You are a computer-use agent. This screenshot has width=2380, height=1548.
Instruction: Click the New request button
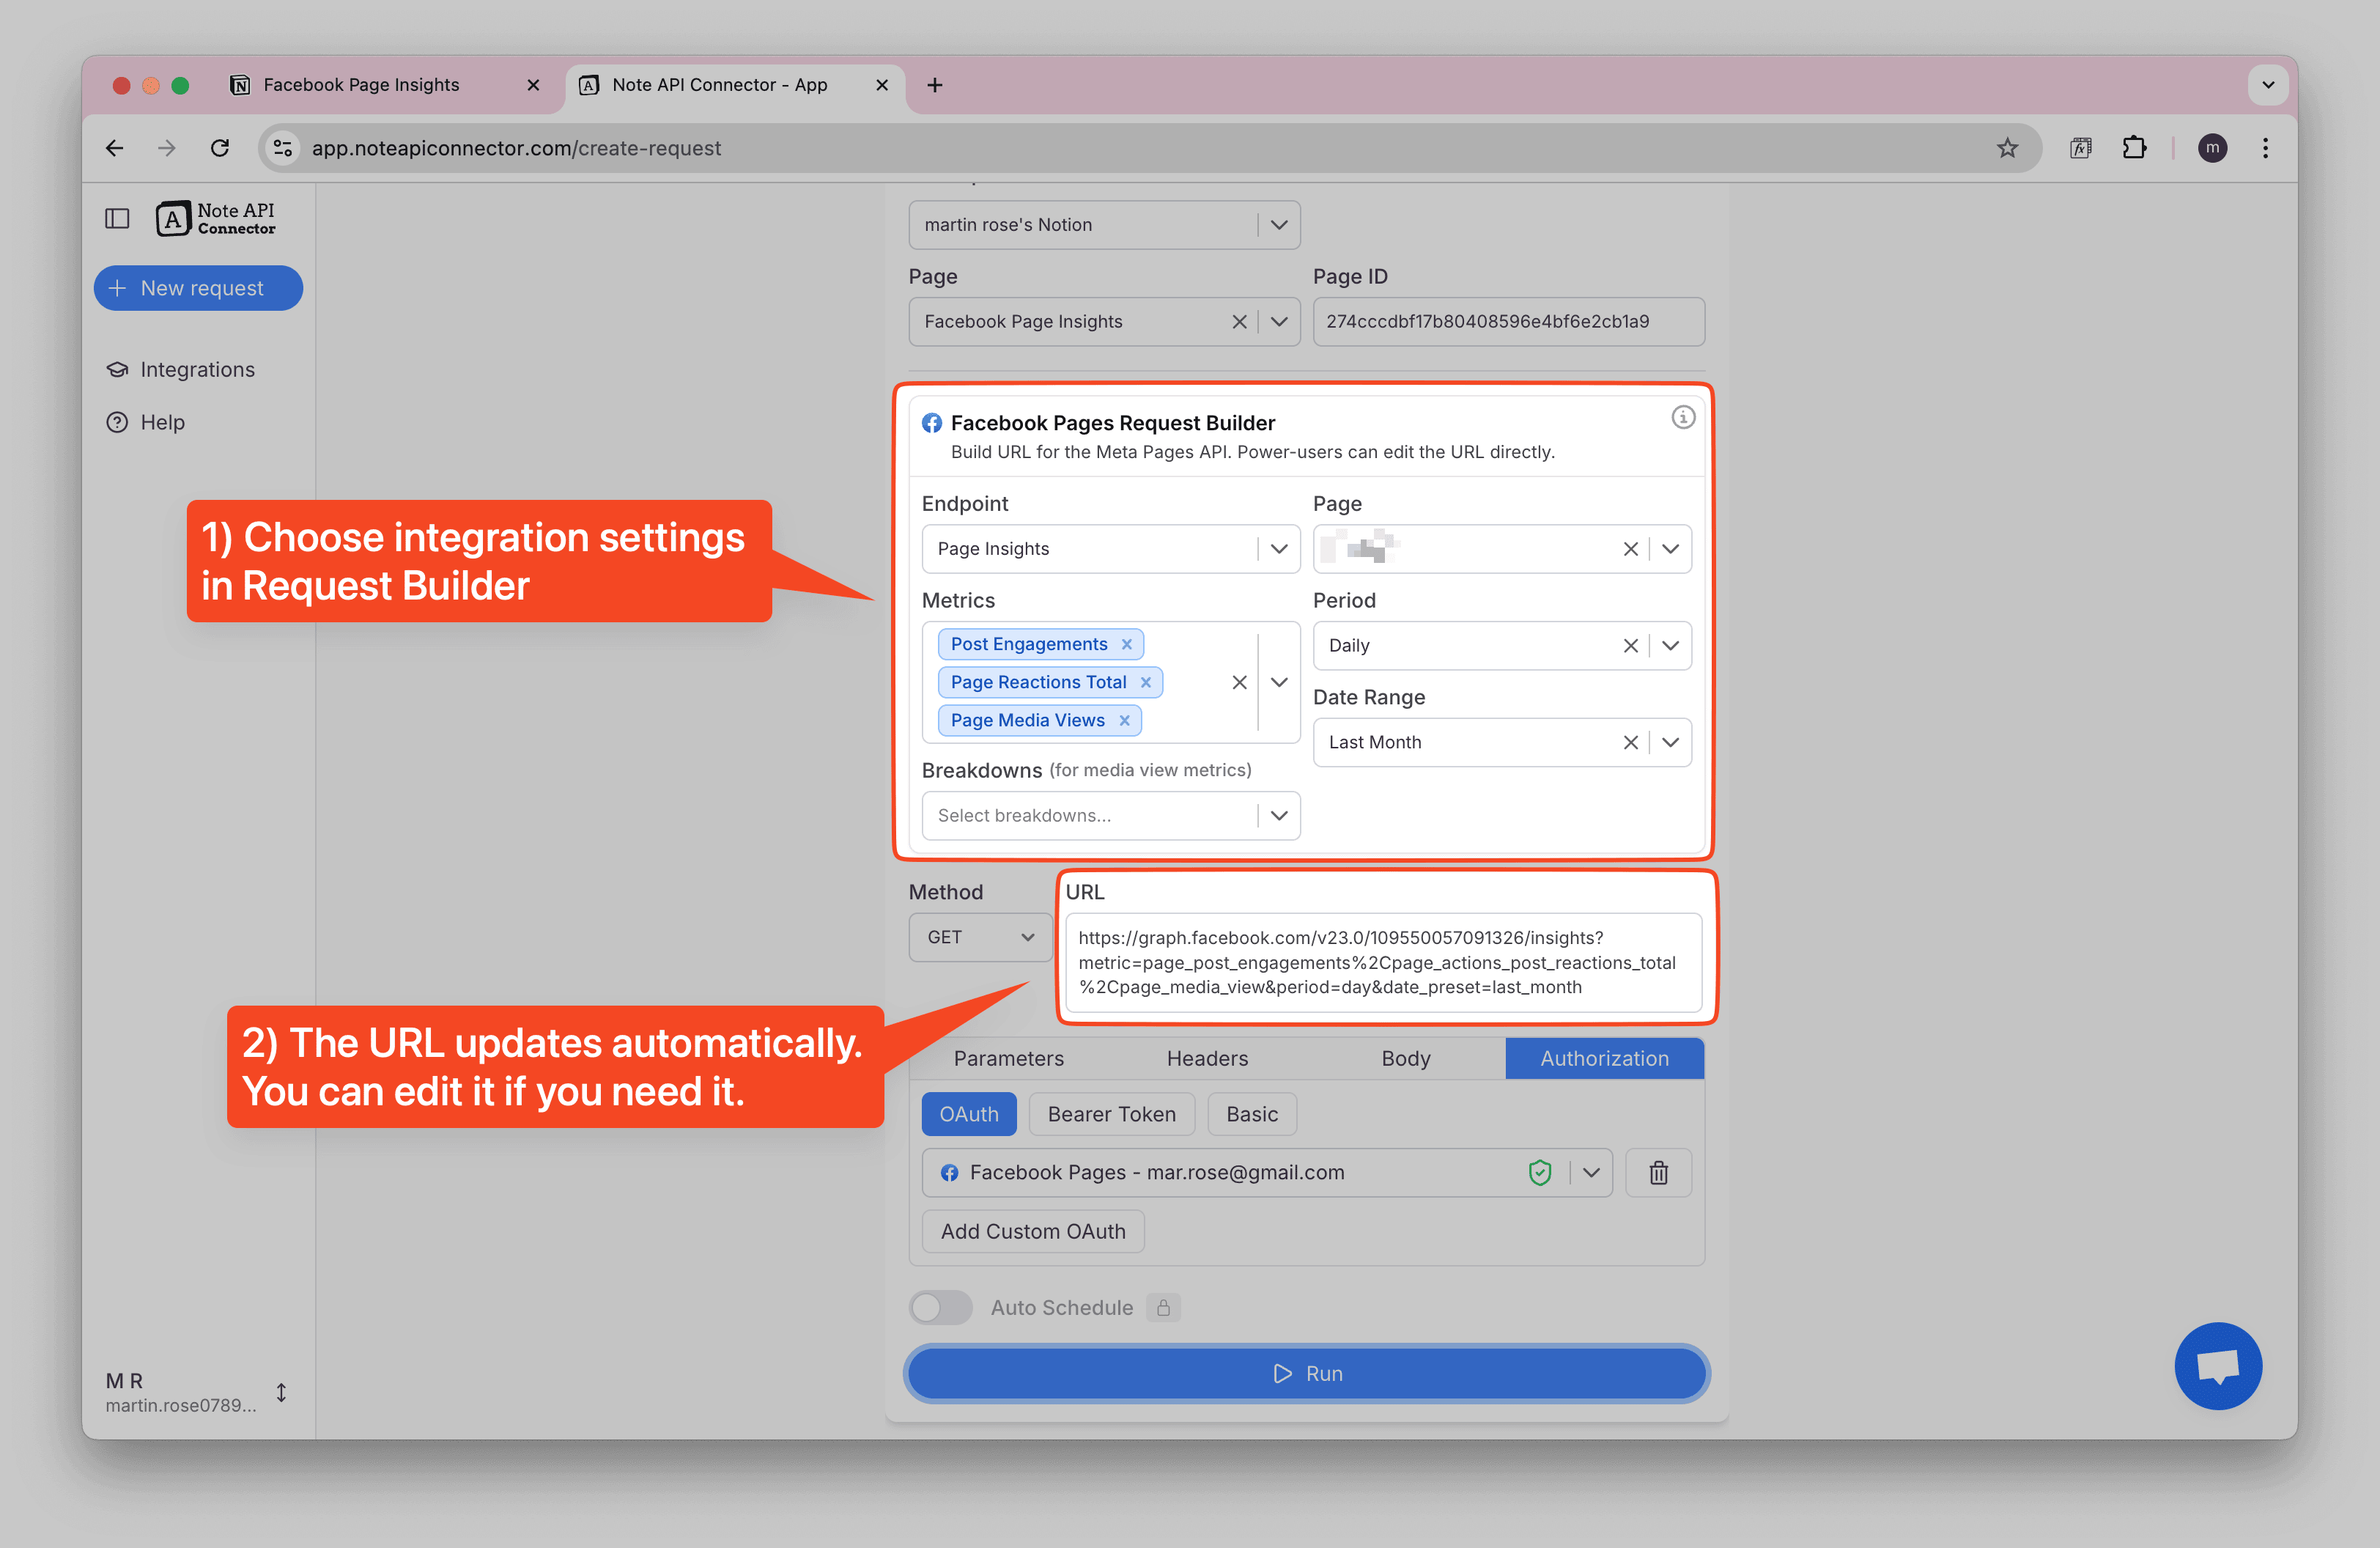(x=198, y=288)
